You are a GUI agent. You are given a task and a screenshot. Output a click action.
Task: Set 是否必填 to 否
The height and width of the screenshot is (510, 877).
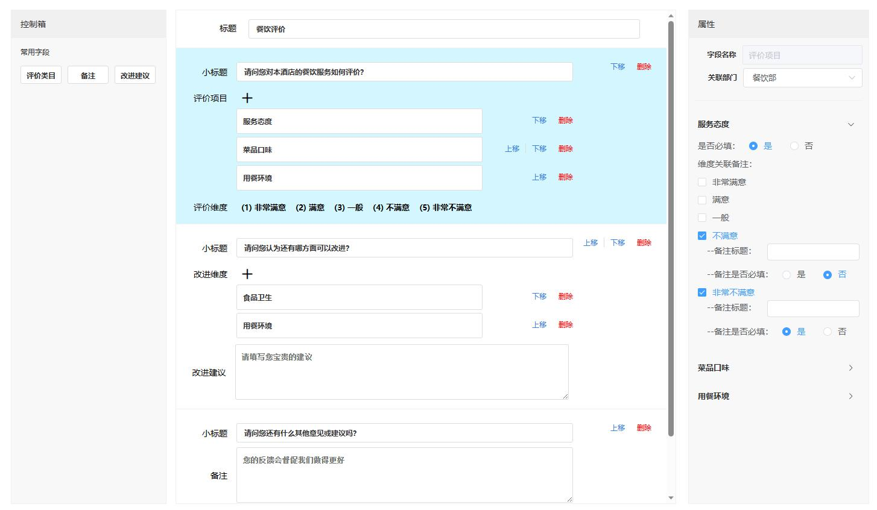pos(794,146)
